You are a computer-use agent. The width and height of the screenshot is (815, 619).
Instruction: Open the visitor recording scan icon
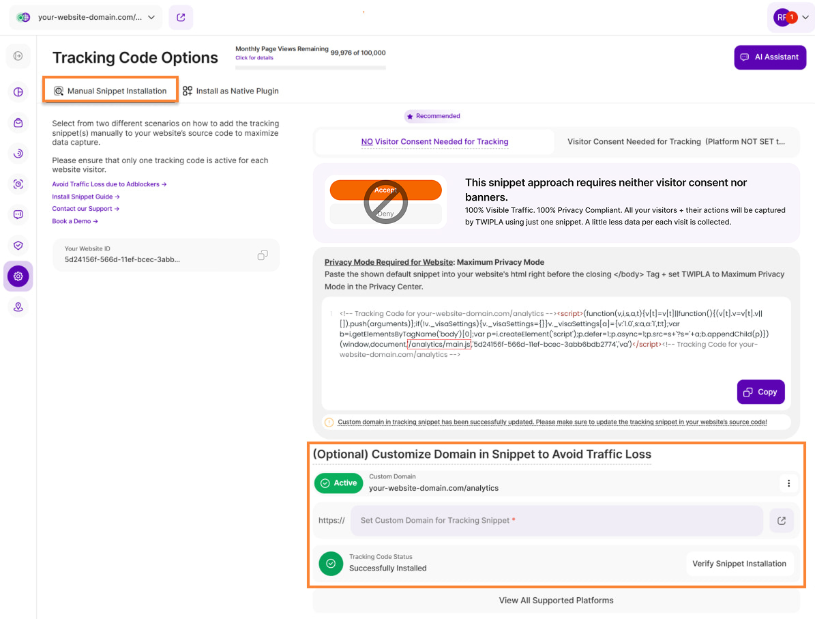pos(18,184)
